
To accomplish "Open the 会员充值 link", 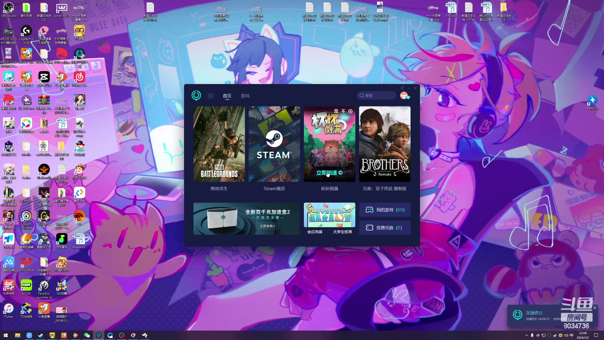I will [315, 232].
